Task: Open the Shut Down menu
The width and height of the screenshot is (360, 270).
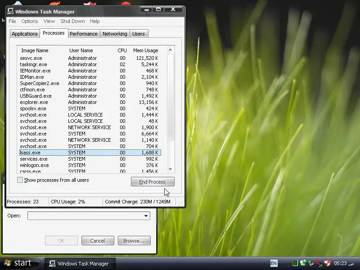Action: pyautogui.click(x=72, y=21)
